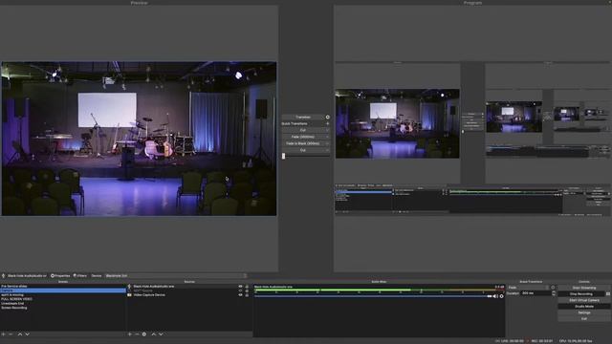The height and width of the screenshot is (344, 612).
Task: Remove selected scene with minus icon
Action: [x=11, y=334]
